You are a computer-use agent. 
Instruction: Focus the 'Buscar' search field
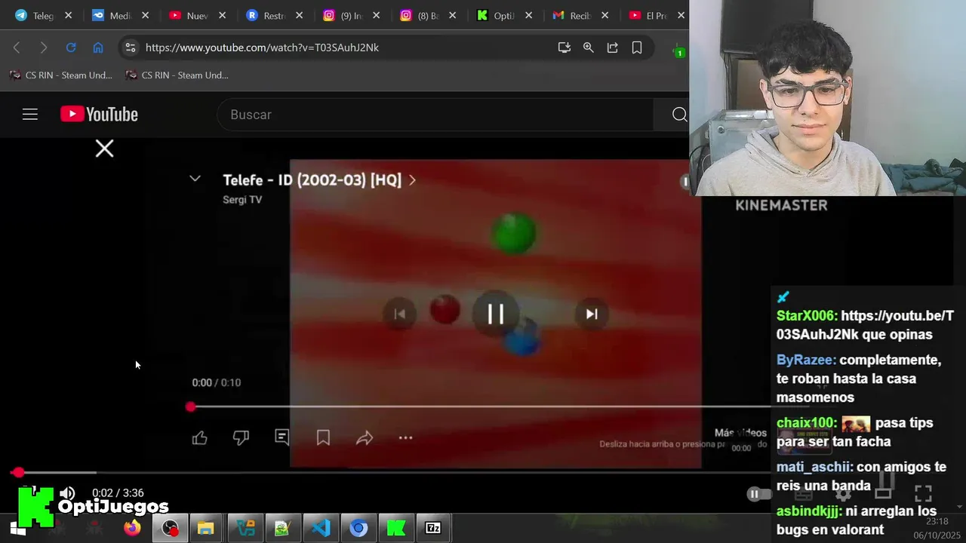pyautogui.click(x=435, y=115)
